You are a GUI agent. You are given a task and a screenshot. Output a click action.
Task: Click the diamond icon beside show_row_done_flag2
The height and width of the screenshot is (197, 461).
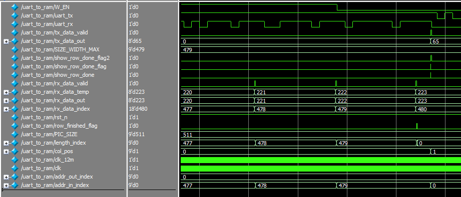pyautogui.click(x=15, y=58)
